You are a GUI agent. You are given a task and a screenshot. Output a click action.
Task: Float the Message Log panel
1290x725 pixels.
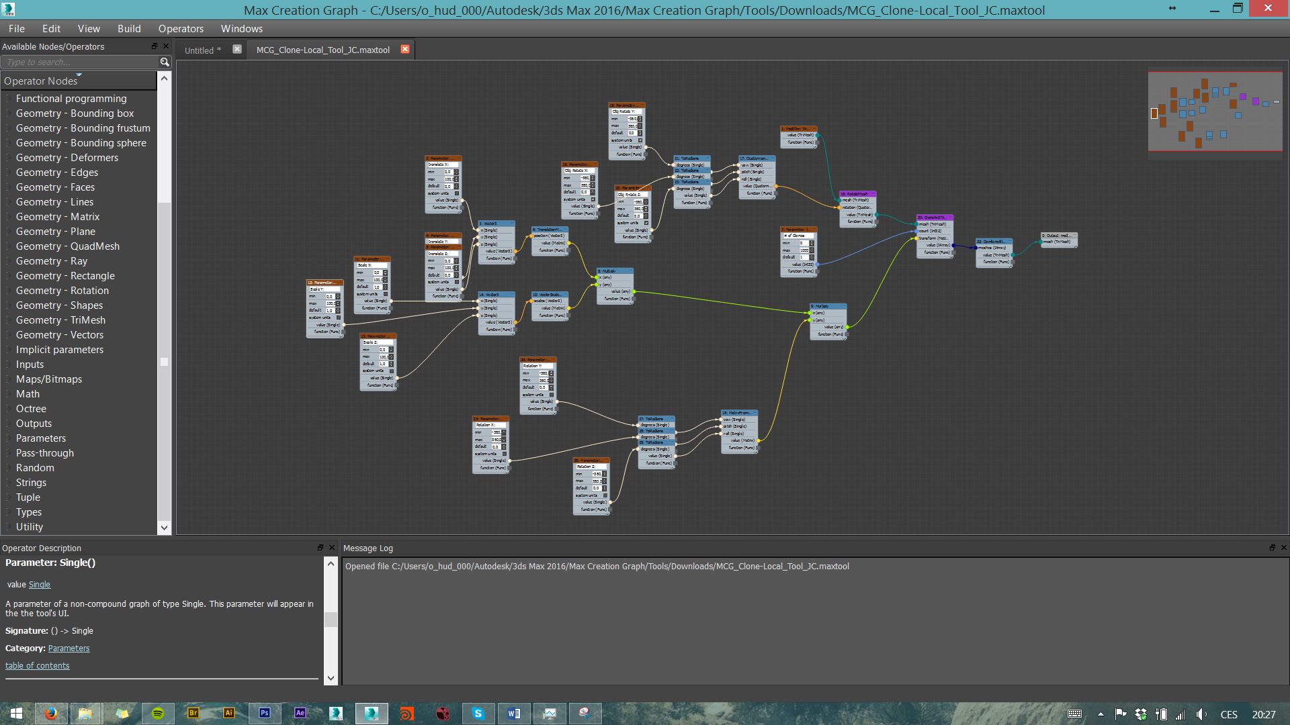coord(1273,548)
